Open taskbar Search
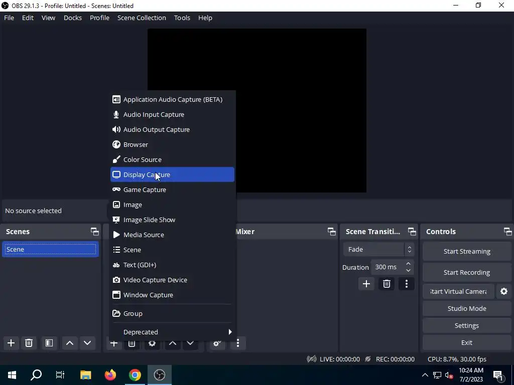This screenshot has height=385, width=514. 36,375
